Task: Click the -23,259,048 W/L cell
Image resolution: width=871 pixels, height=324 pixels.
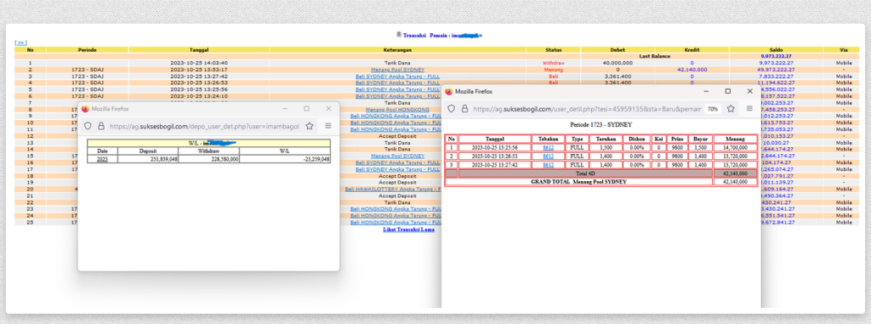Action: coord(285,159)
